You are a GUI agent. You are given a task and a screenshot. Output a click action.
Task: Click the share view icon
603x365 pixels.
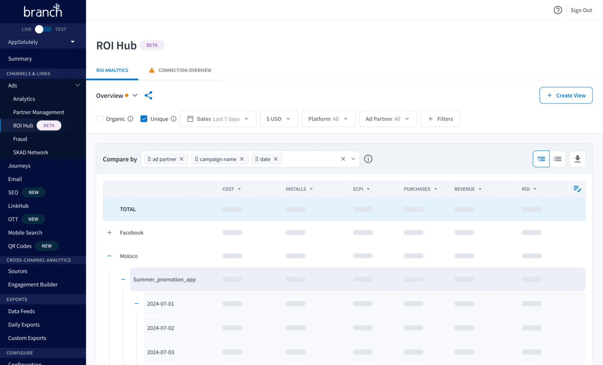coord(148,95)
